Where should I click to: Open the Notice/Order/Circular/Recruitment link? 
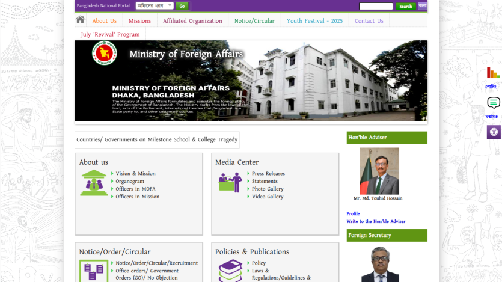tap(156, 263)
